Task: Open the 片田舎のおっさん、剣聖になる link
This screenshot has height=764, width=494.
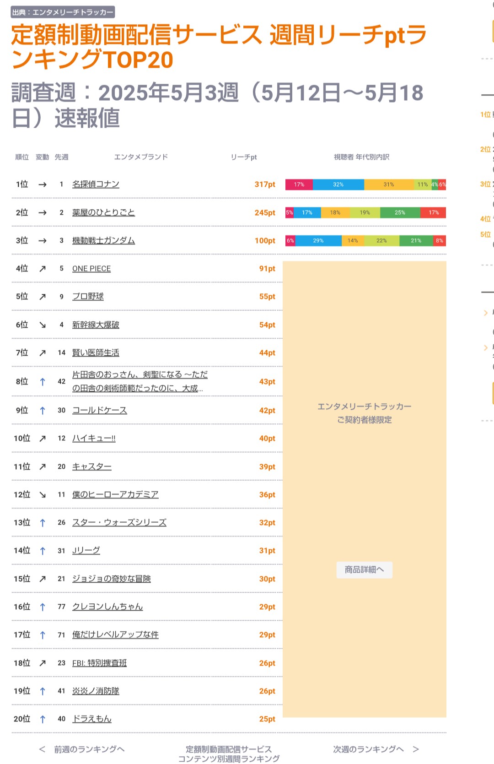Action: pyautogui.click(x=140, y=381)
